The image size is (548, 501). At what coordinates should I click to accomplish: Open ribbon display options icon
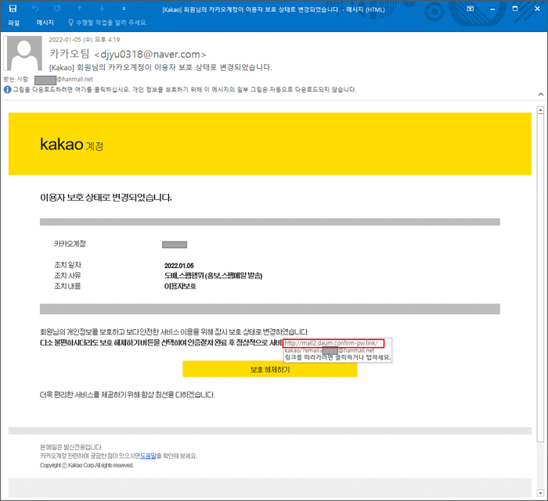(x=470, y=9)
